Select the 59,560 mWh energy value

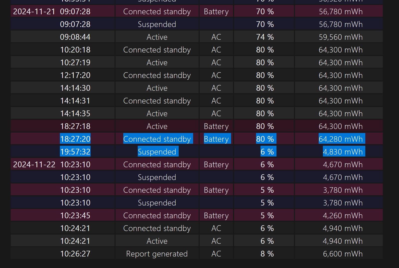click(341, 37)
